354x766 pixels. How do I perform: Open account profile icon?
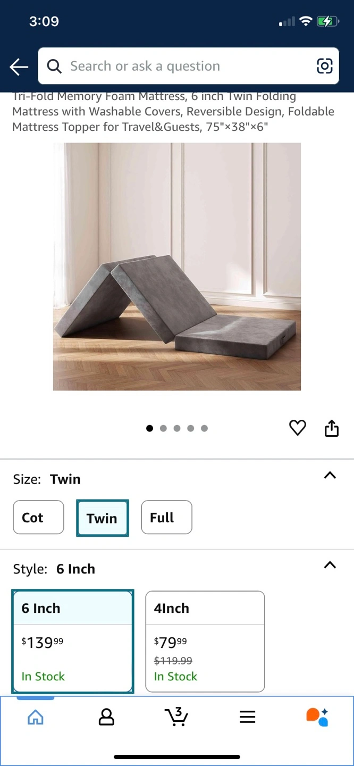[106, 717]
